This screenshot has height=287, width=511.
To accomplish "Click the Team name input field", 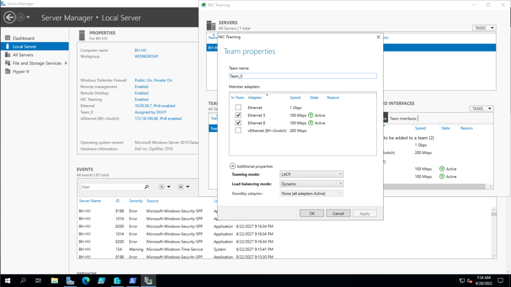I will [302, 76].
